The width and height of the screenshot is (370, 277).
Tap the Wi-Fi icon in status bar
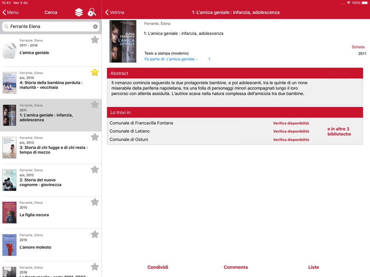pos(349,3)
